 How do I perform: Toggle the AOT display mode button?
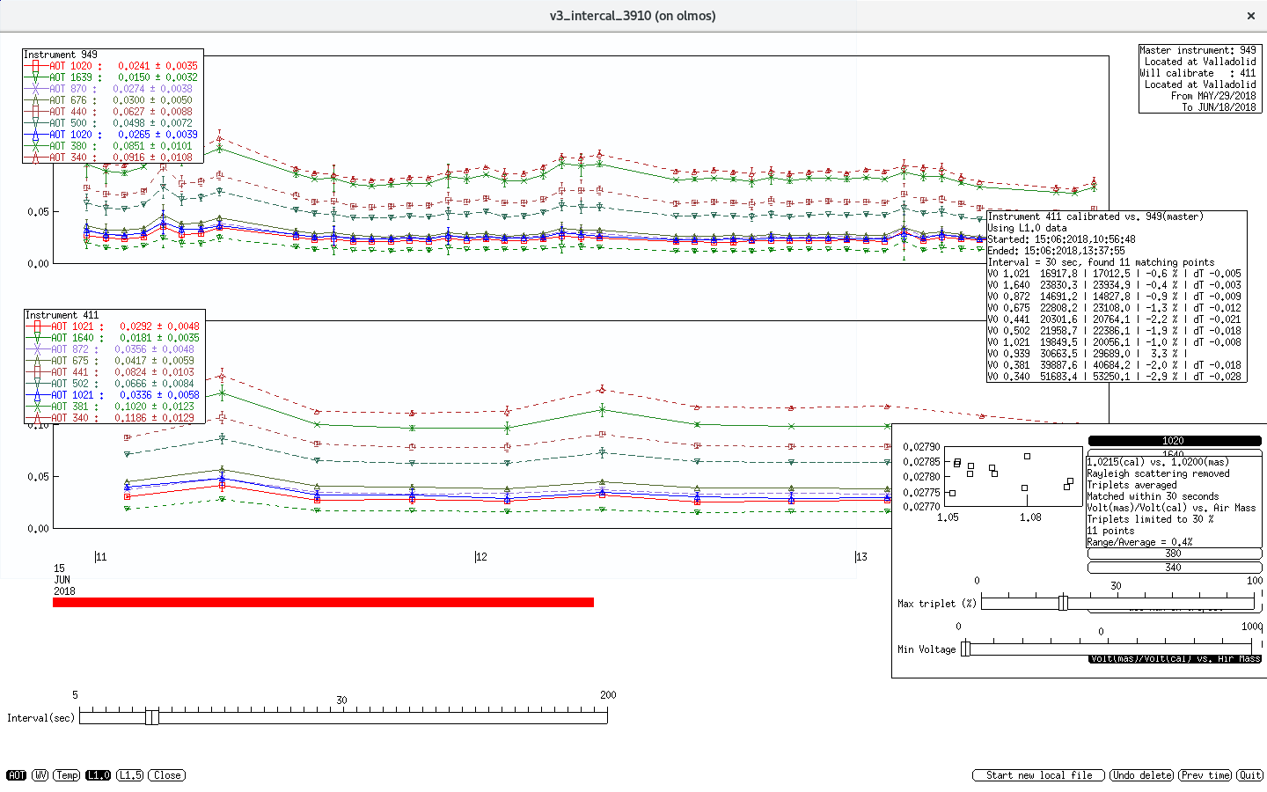17,775
